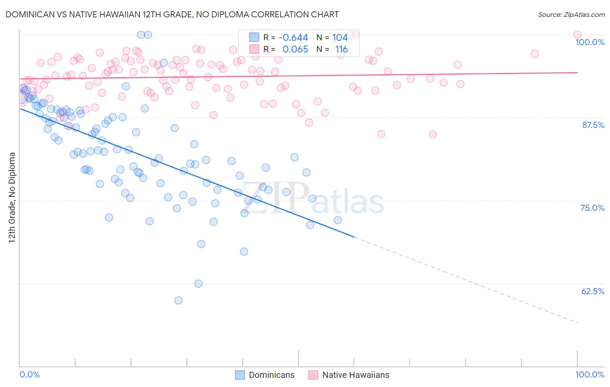Select the Dominicans legend label

pos(272,375)
